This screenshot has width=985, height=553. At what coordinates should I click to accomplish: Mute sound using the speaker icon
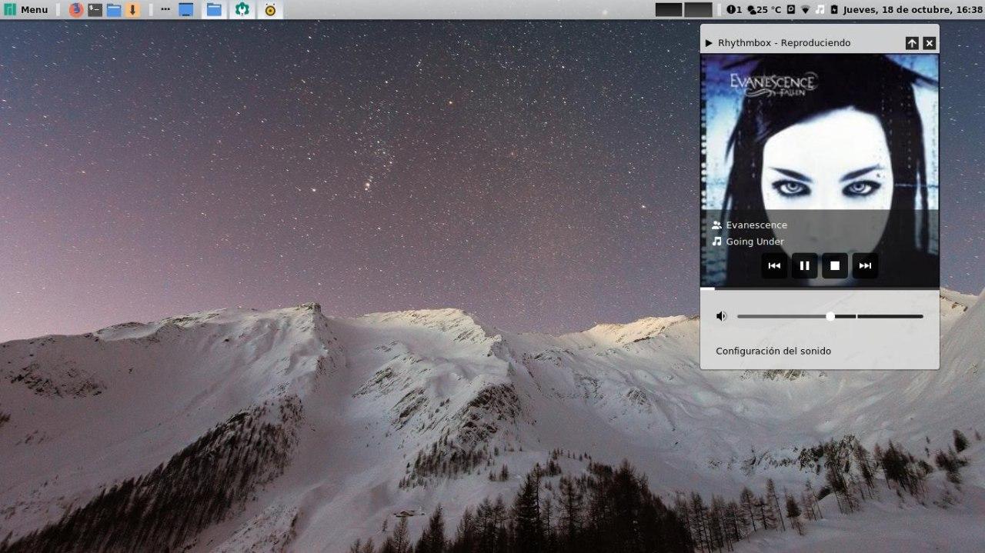(x=721, y=316)
